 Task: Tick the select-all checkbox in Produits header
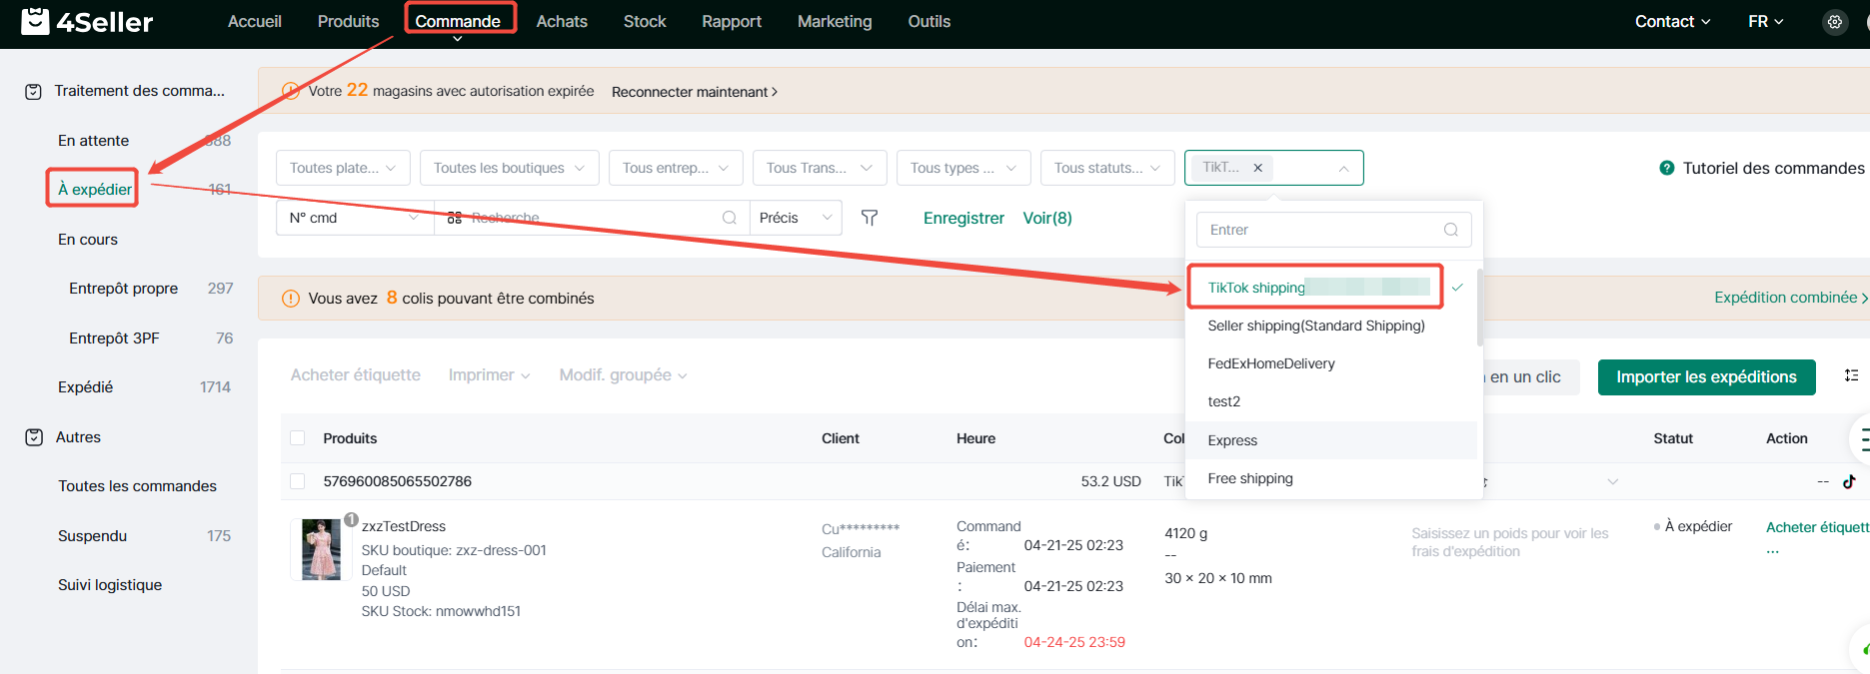(297, 438)
